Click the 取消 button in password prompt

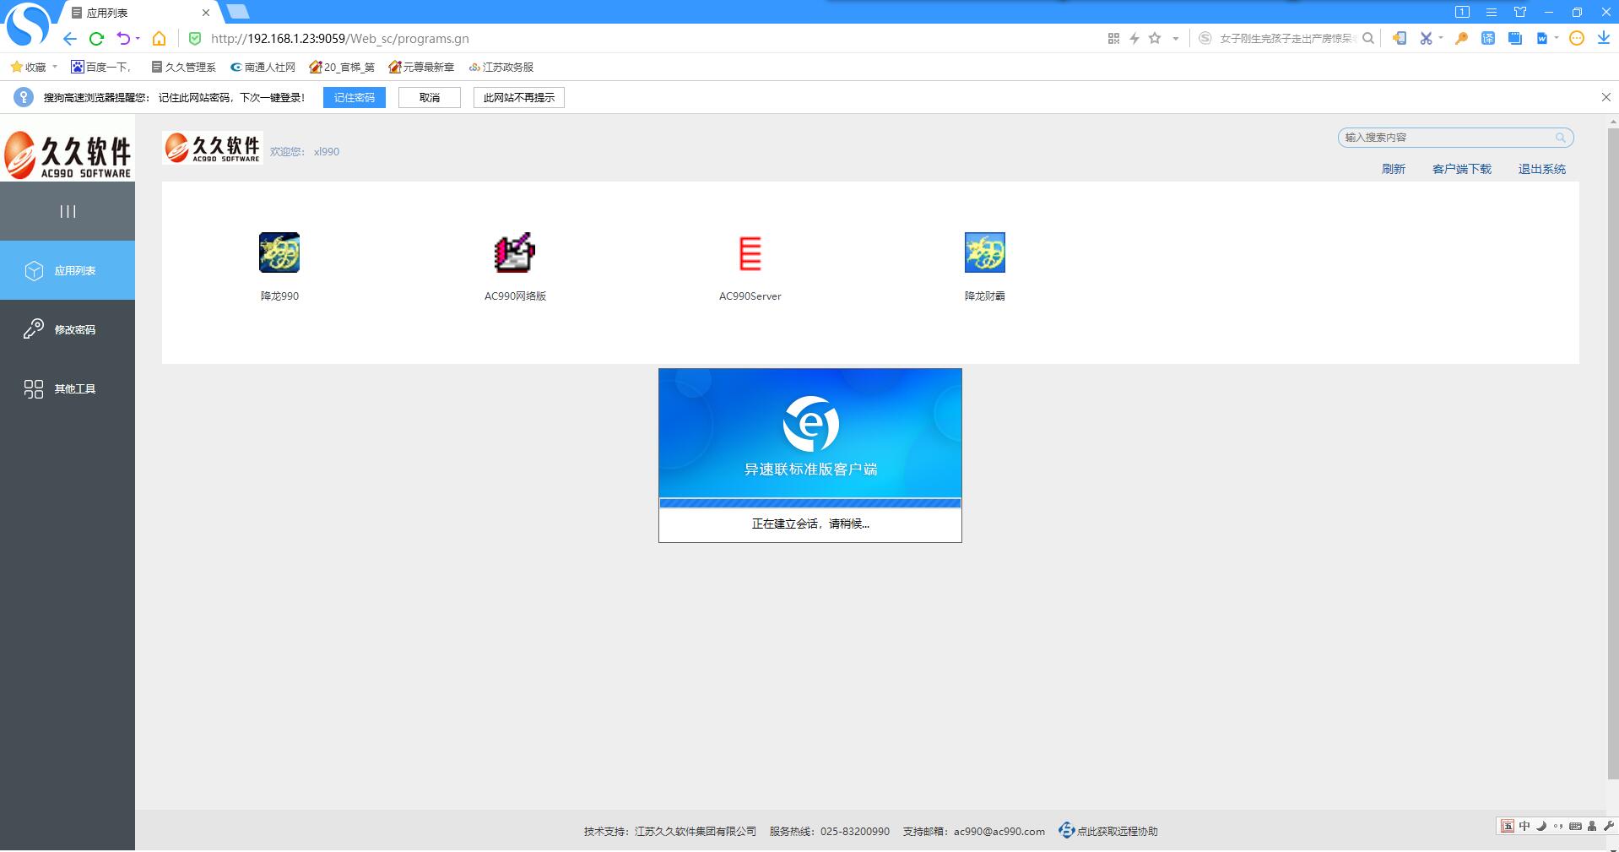[x=430, y=97]
